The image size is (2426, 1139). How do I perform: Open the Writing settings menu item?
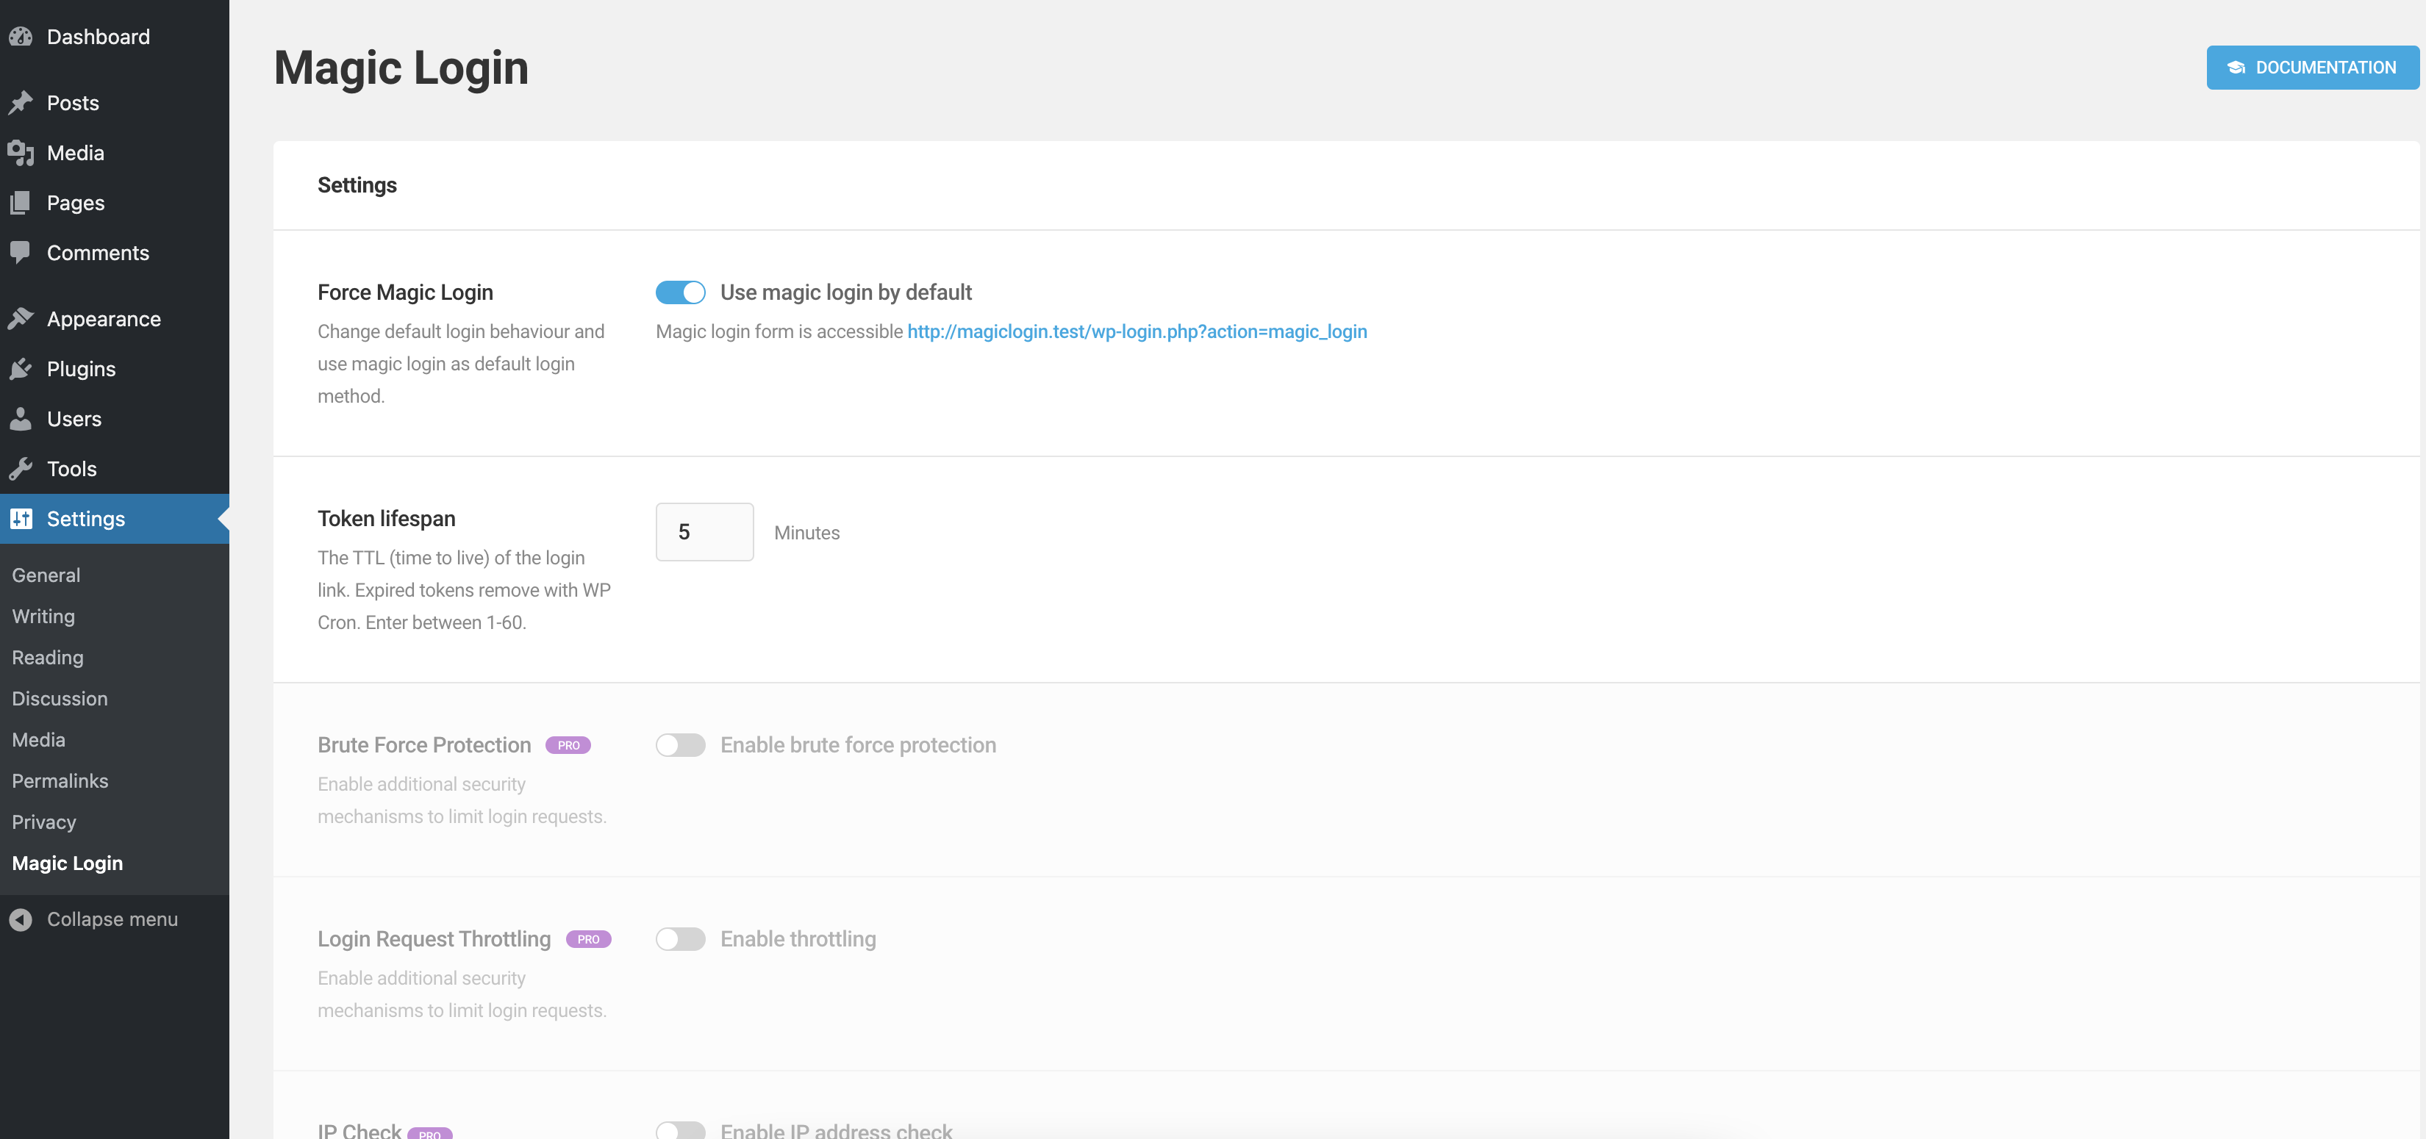tap(43, 616)
